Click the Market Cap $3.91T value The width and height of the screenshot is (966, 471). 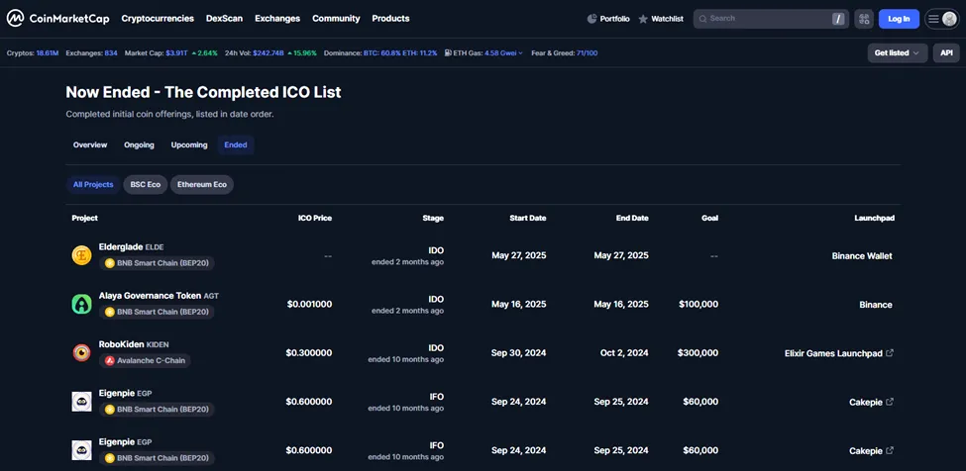[x=175, y=52]
